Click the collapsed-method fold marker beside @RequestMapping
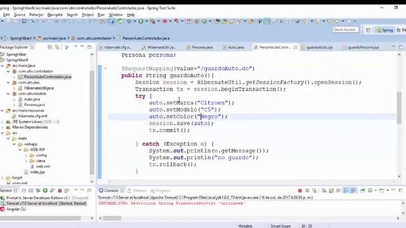 [x=105, y=68]
